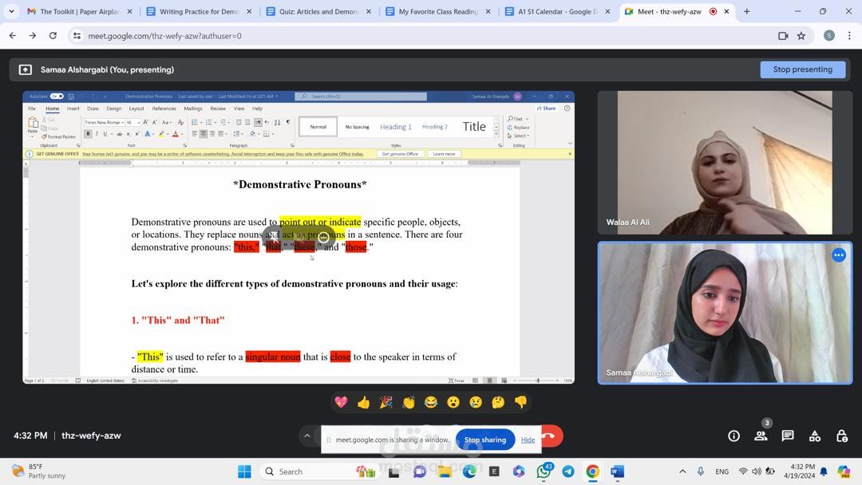Switch to Writing Practice document tab
The image size is (862, 485).
199,11
